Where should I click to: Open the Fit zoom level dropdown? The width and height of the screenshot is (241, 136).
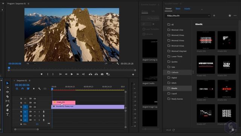31,63
